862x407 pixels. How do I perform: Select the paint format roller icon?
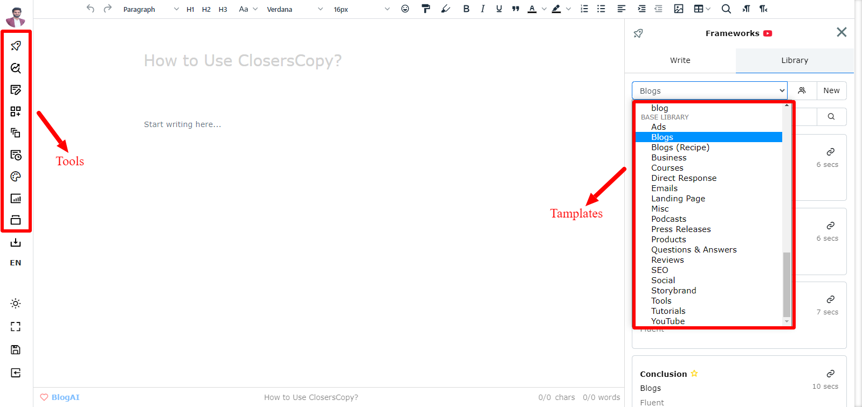tap(426, 9)
